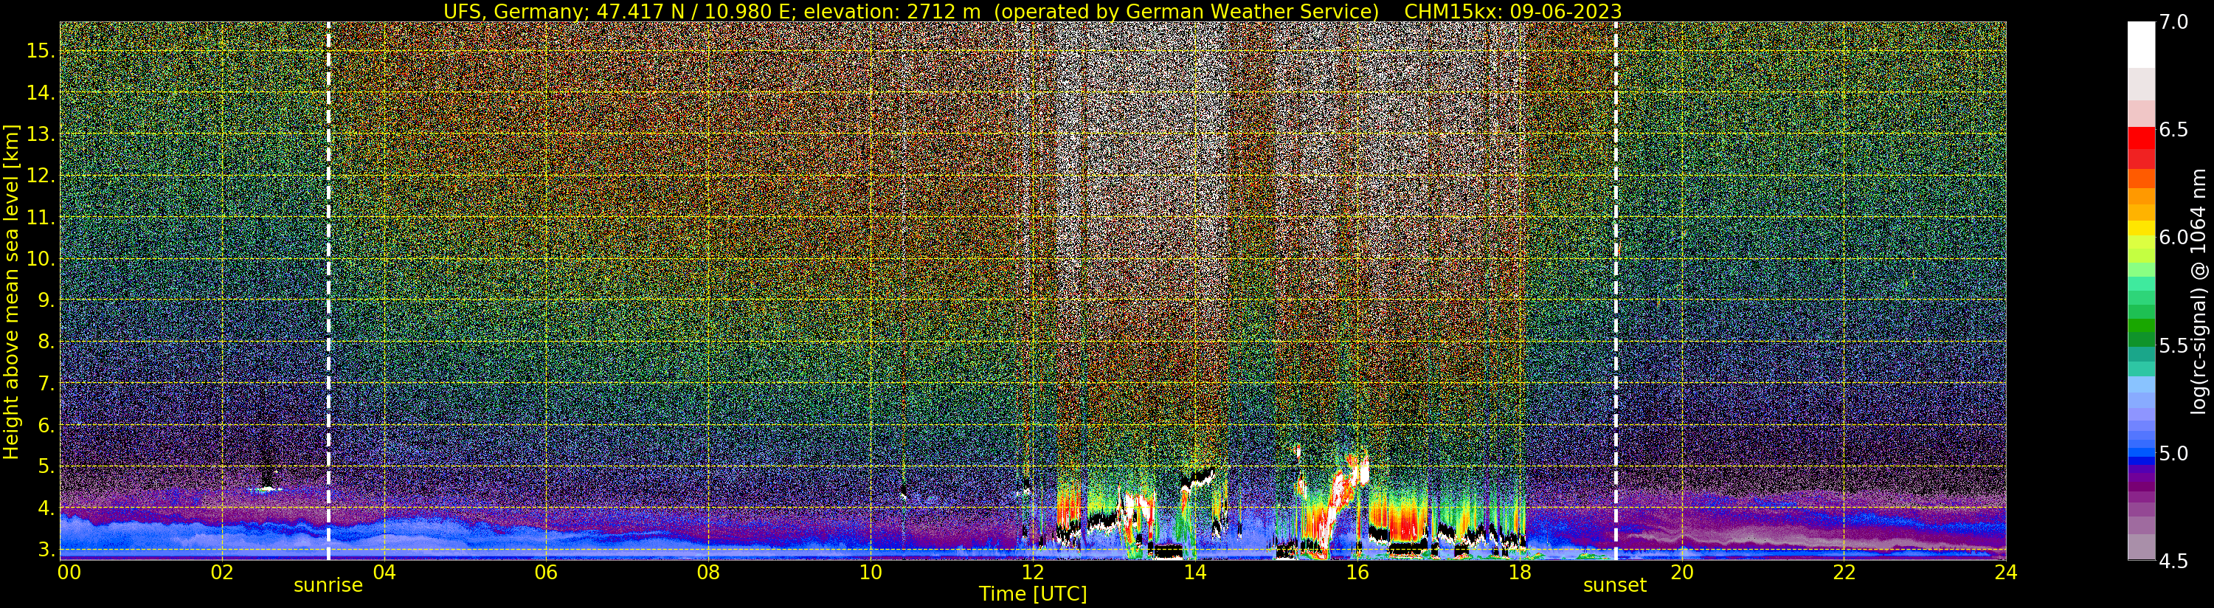Viewport: 2214px width, 608px height.
Task: Click the 'Time [UTC]' axis label
Action: [1033, 594]
